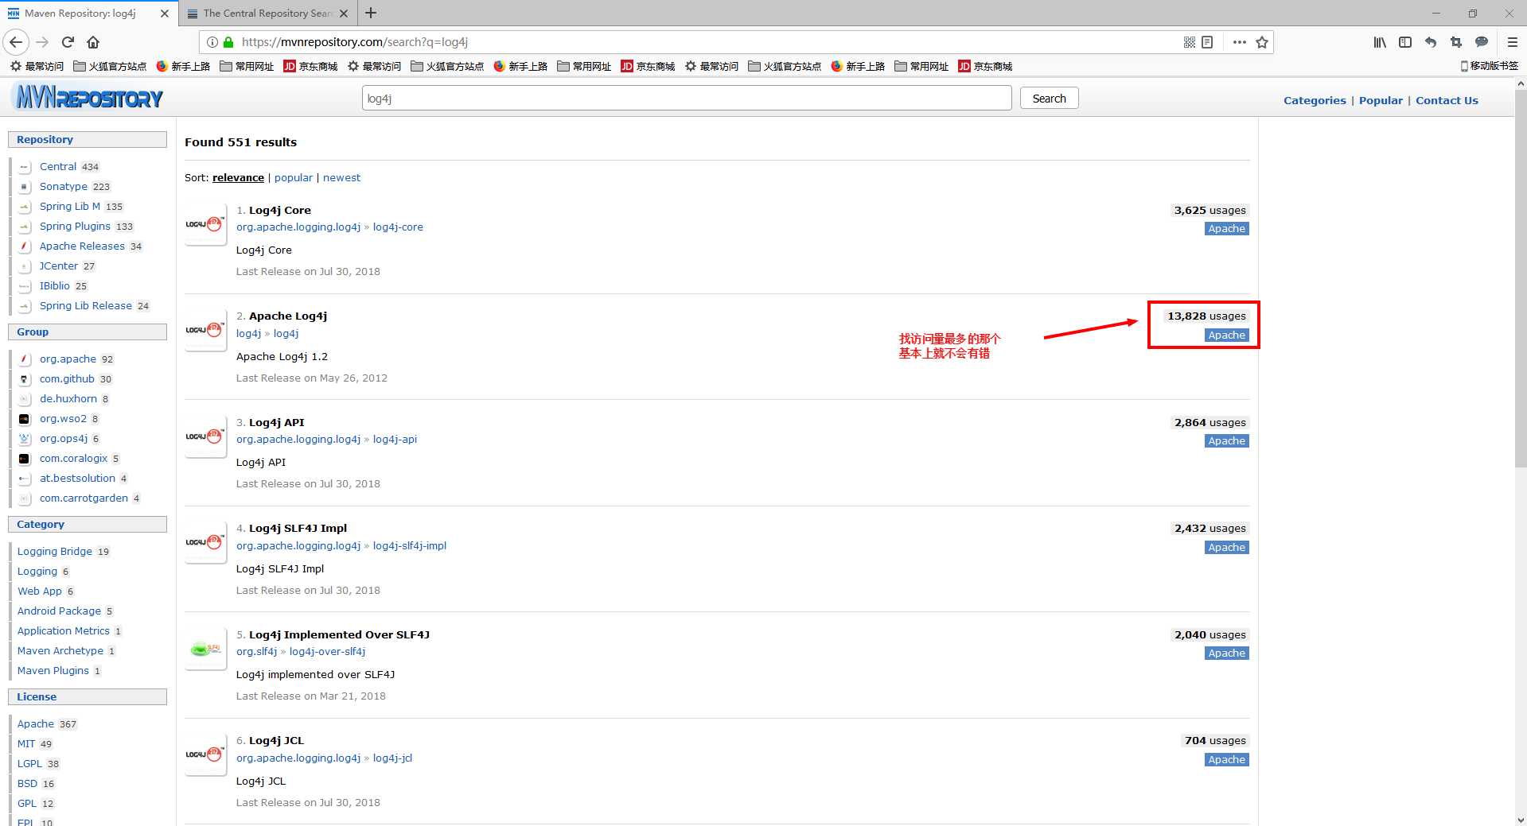
Task: Click the Search button
Action: point(1049,98)
